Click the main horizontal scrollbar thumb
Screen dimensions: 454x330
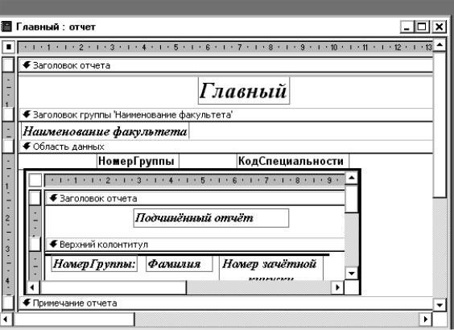click(74, 320)
